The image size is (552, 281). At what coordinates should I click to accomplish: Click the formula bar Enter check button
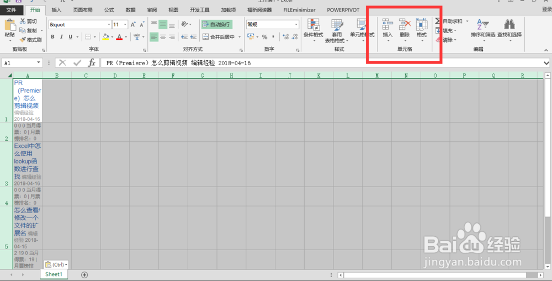click(x=77, y=63)
